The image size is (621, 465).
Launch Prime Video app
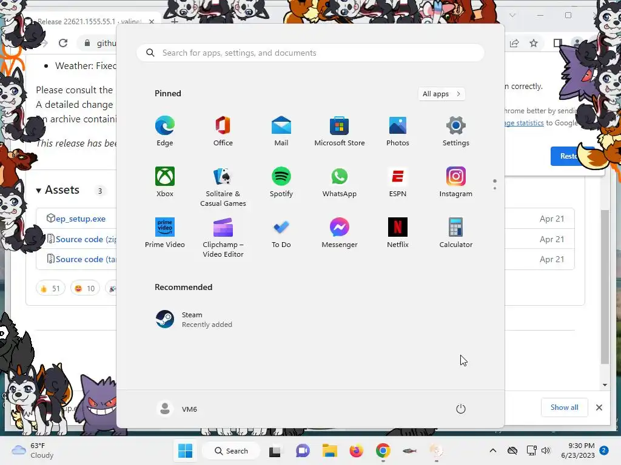pyautogui.click(x=165, y=233)
